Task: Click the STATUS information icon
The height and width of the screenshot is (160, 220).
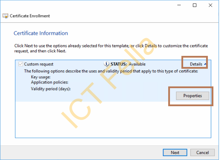Action: click(106, 64)
